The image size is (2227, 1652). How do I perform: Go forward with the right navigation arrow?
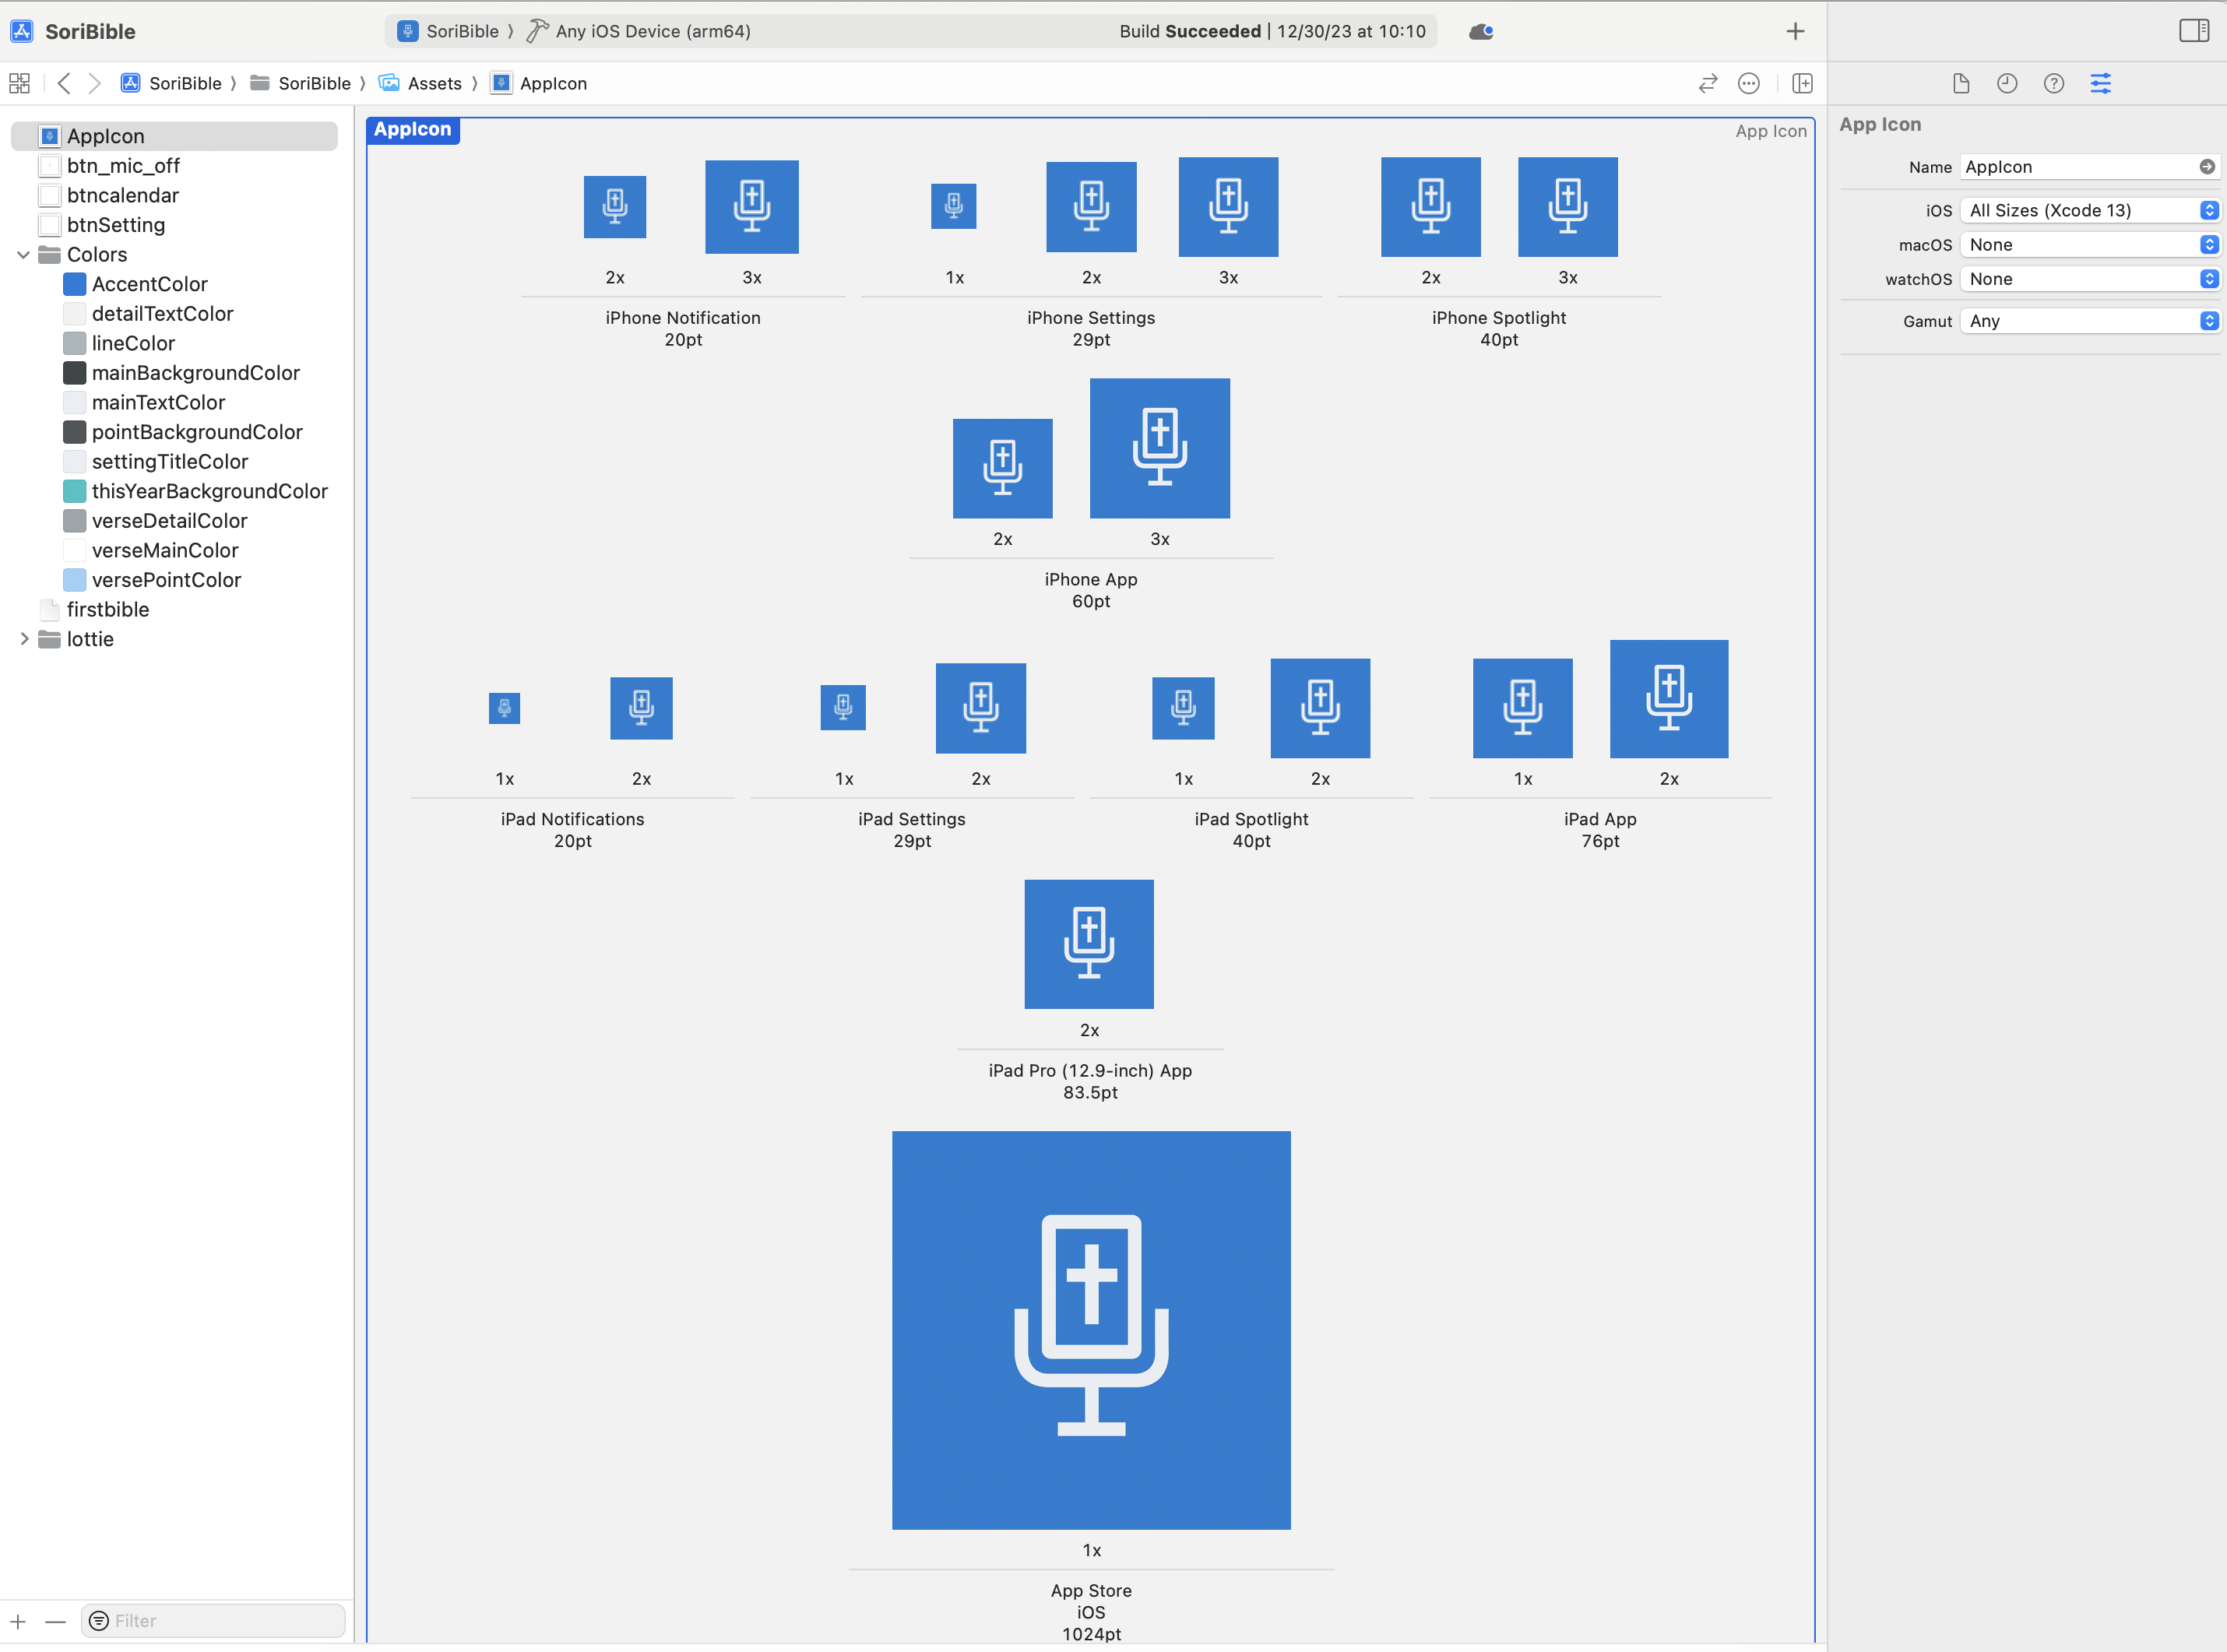tap(94, 83)
